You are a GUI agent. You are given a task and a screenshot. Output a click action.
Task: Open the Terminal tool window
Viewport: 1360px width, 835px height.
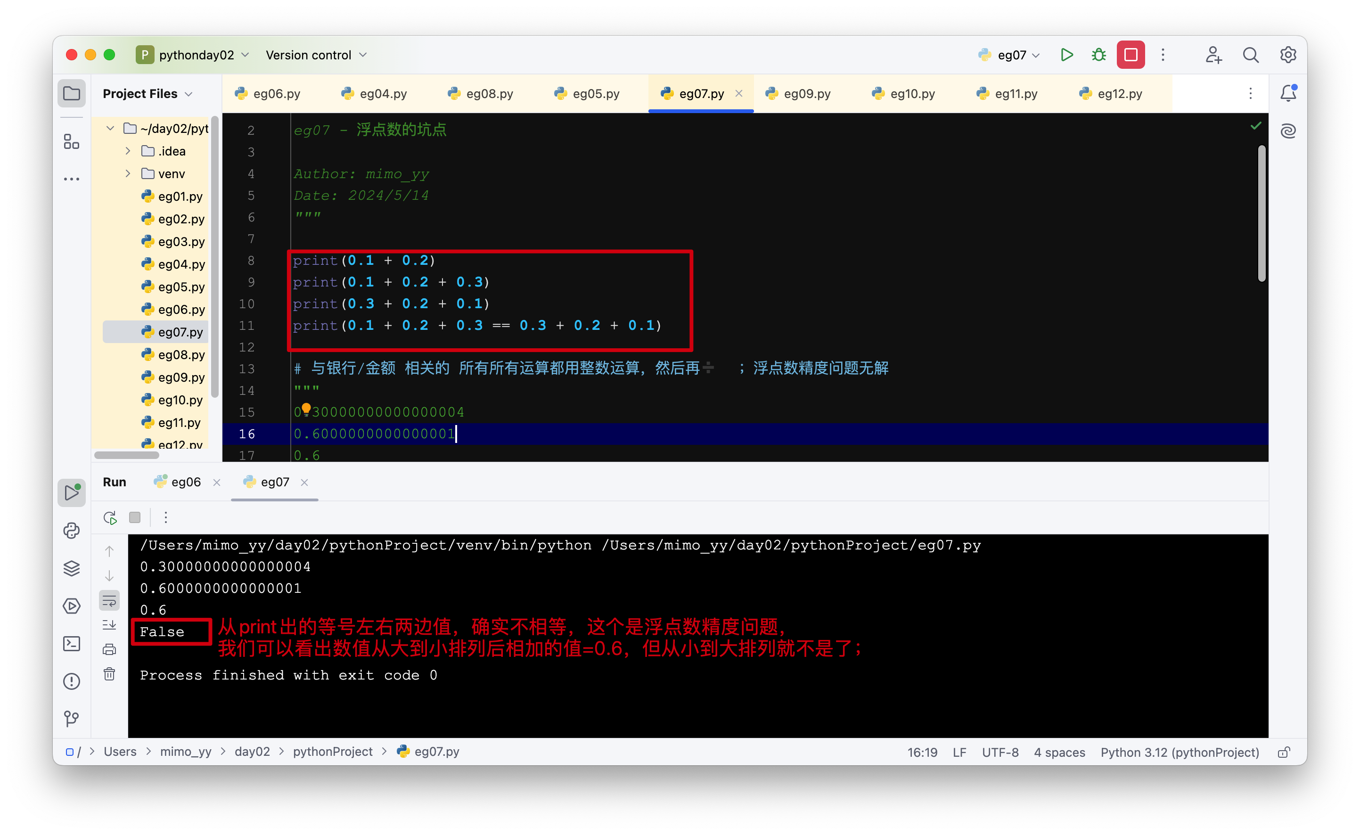pos(71,643)
